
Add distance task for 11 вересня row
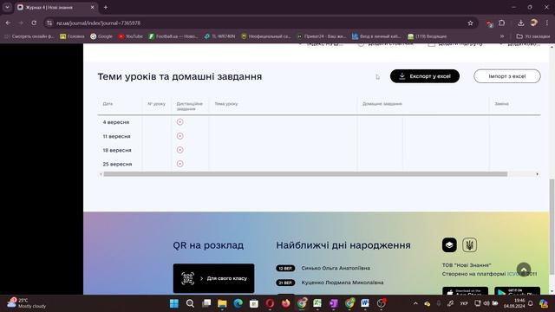coord(180,136)
